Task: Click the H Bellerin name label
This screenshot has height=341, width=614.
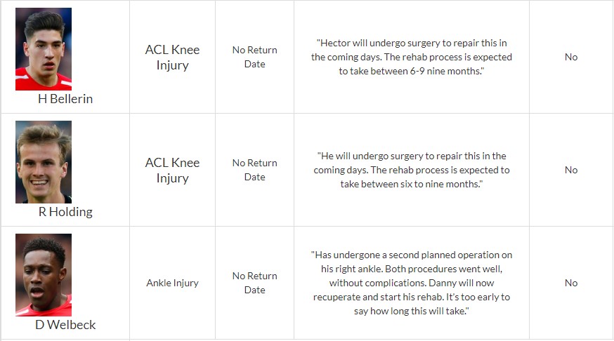Action: pyautogui.click(x=65, y=99)
